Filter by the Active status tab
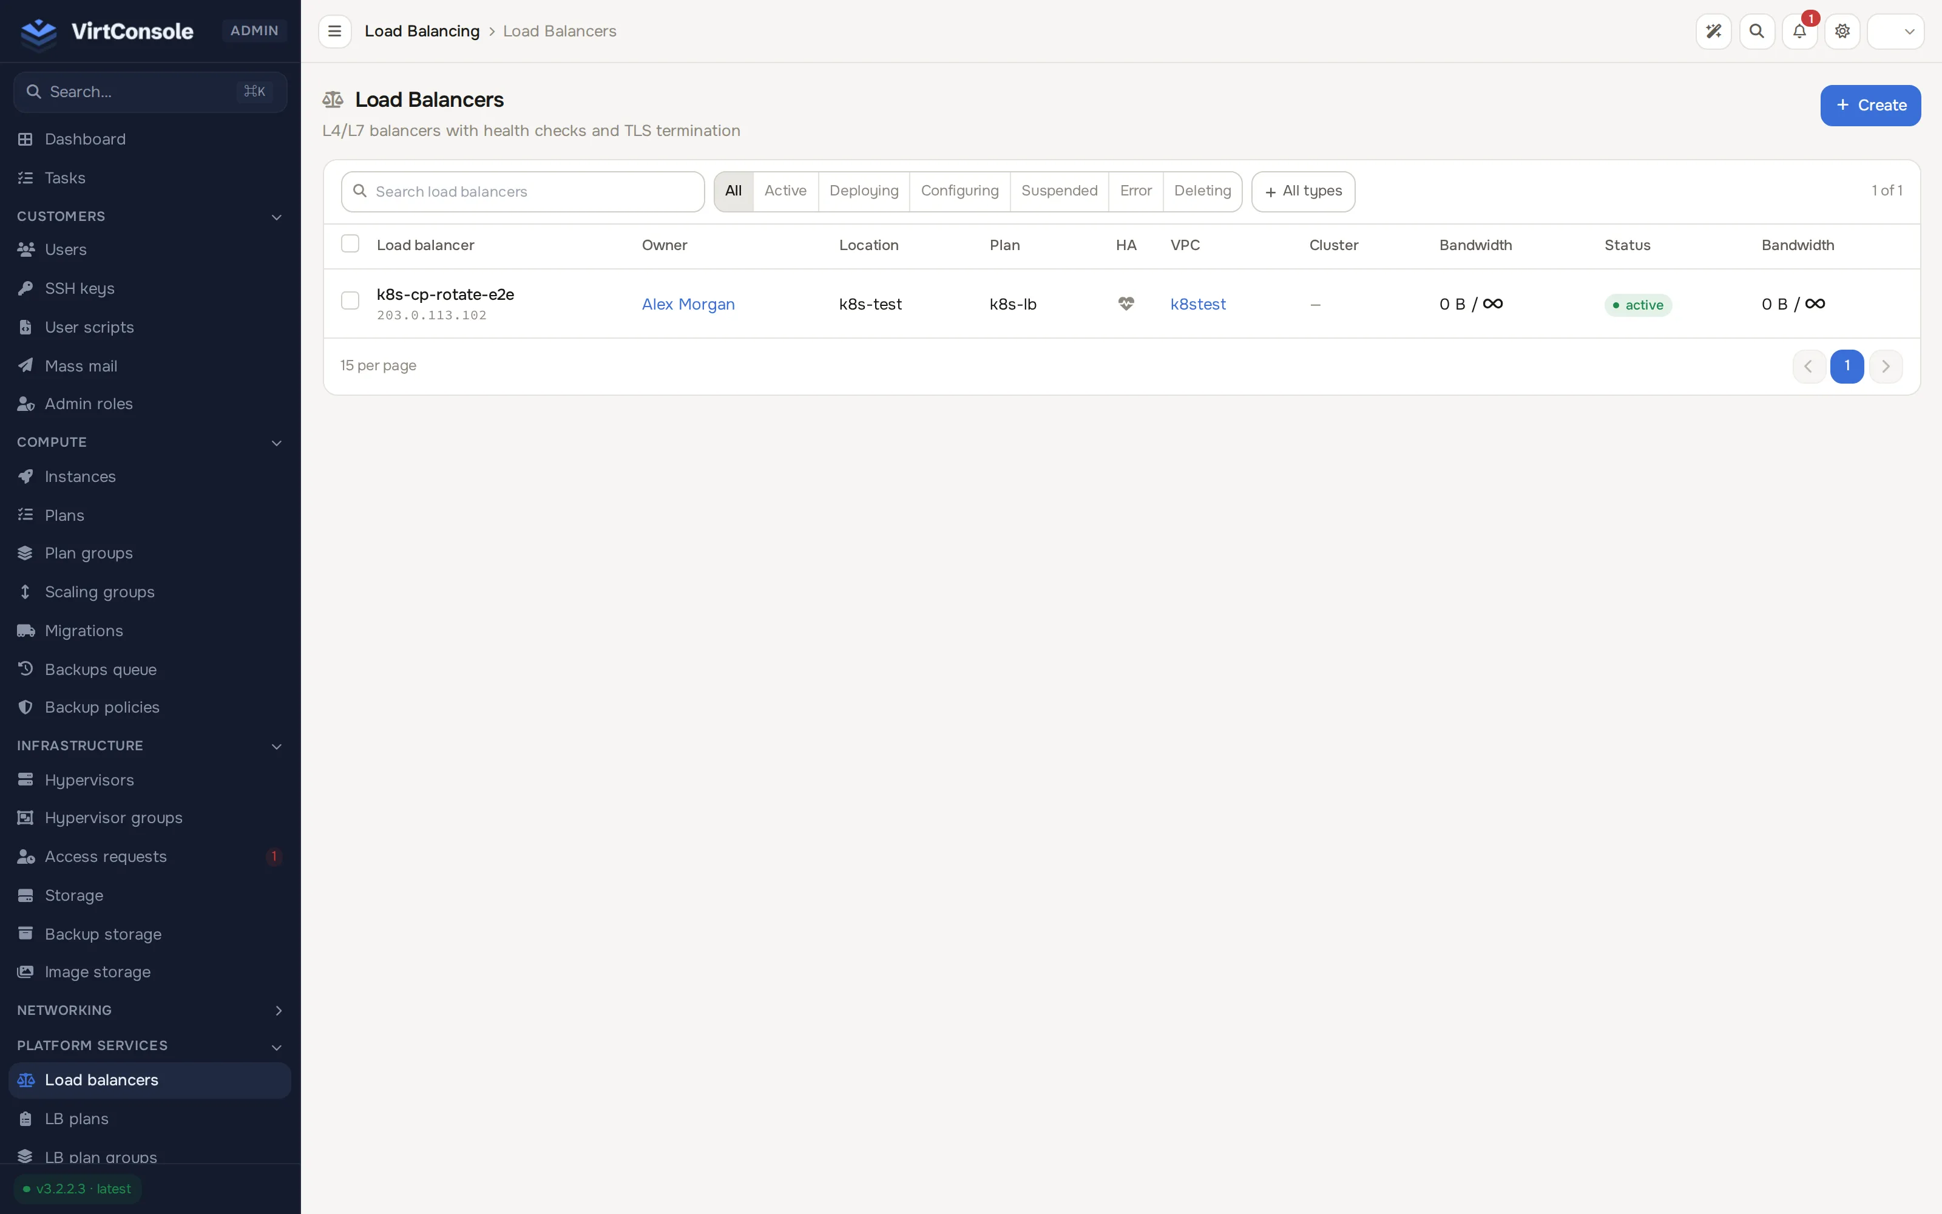 (785, 191)
